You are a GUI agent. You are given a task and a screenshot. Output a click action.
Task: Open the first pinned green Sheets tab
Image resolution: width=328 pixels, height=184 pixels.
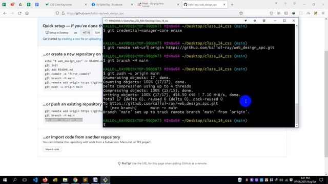4,5
